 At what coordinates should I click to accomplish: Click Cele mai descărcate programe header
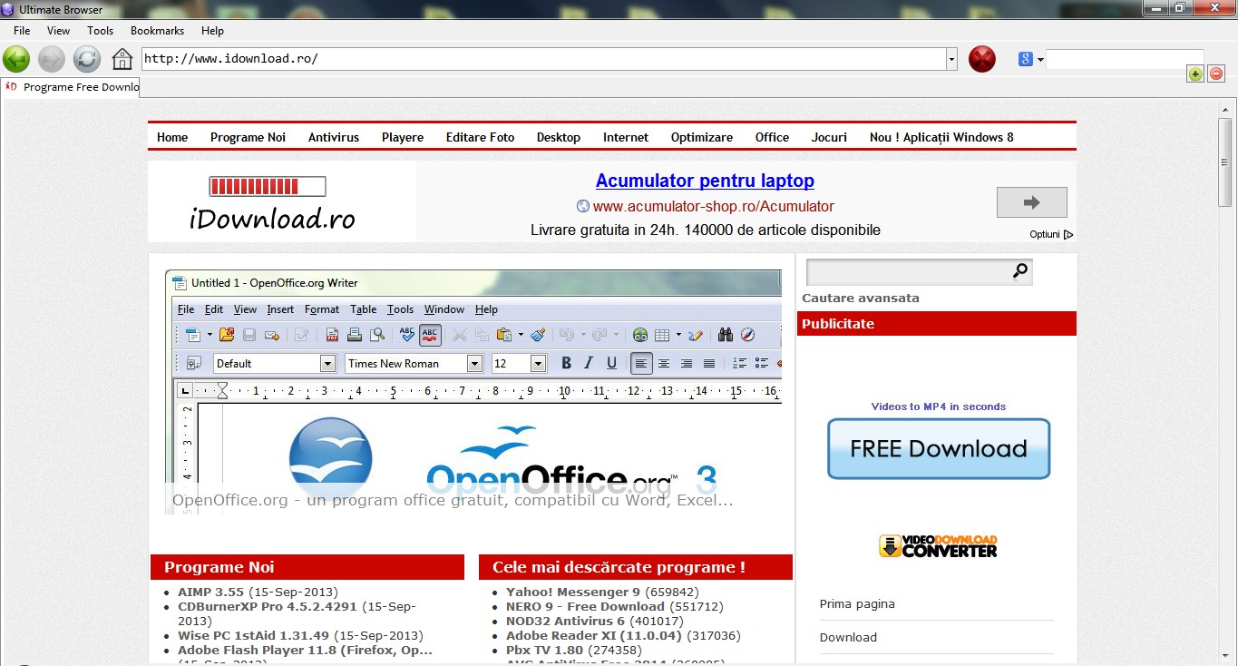(x=636, y=567)
